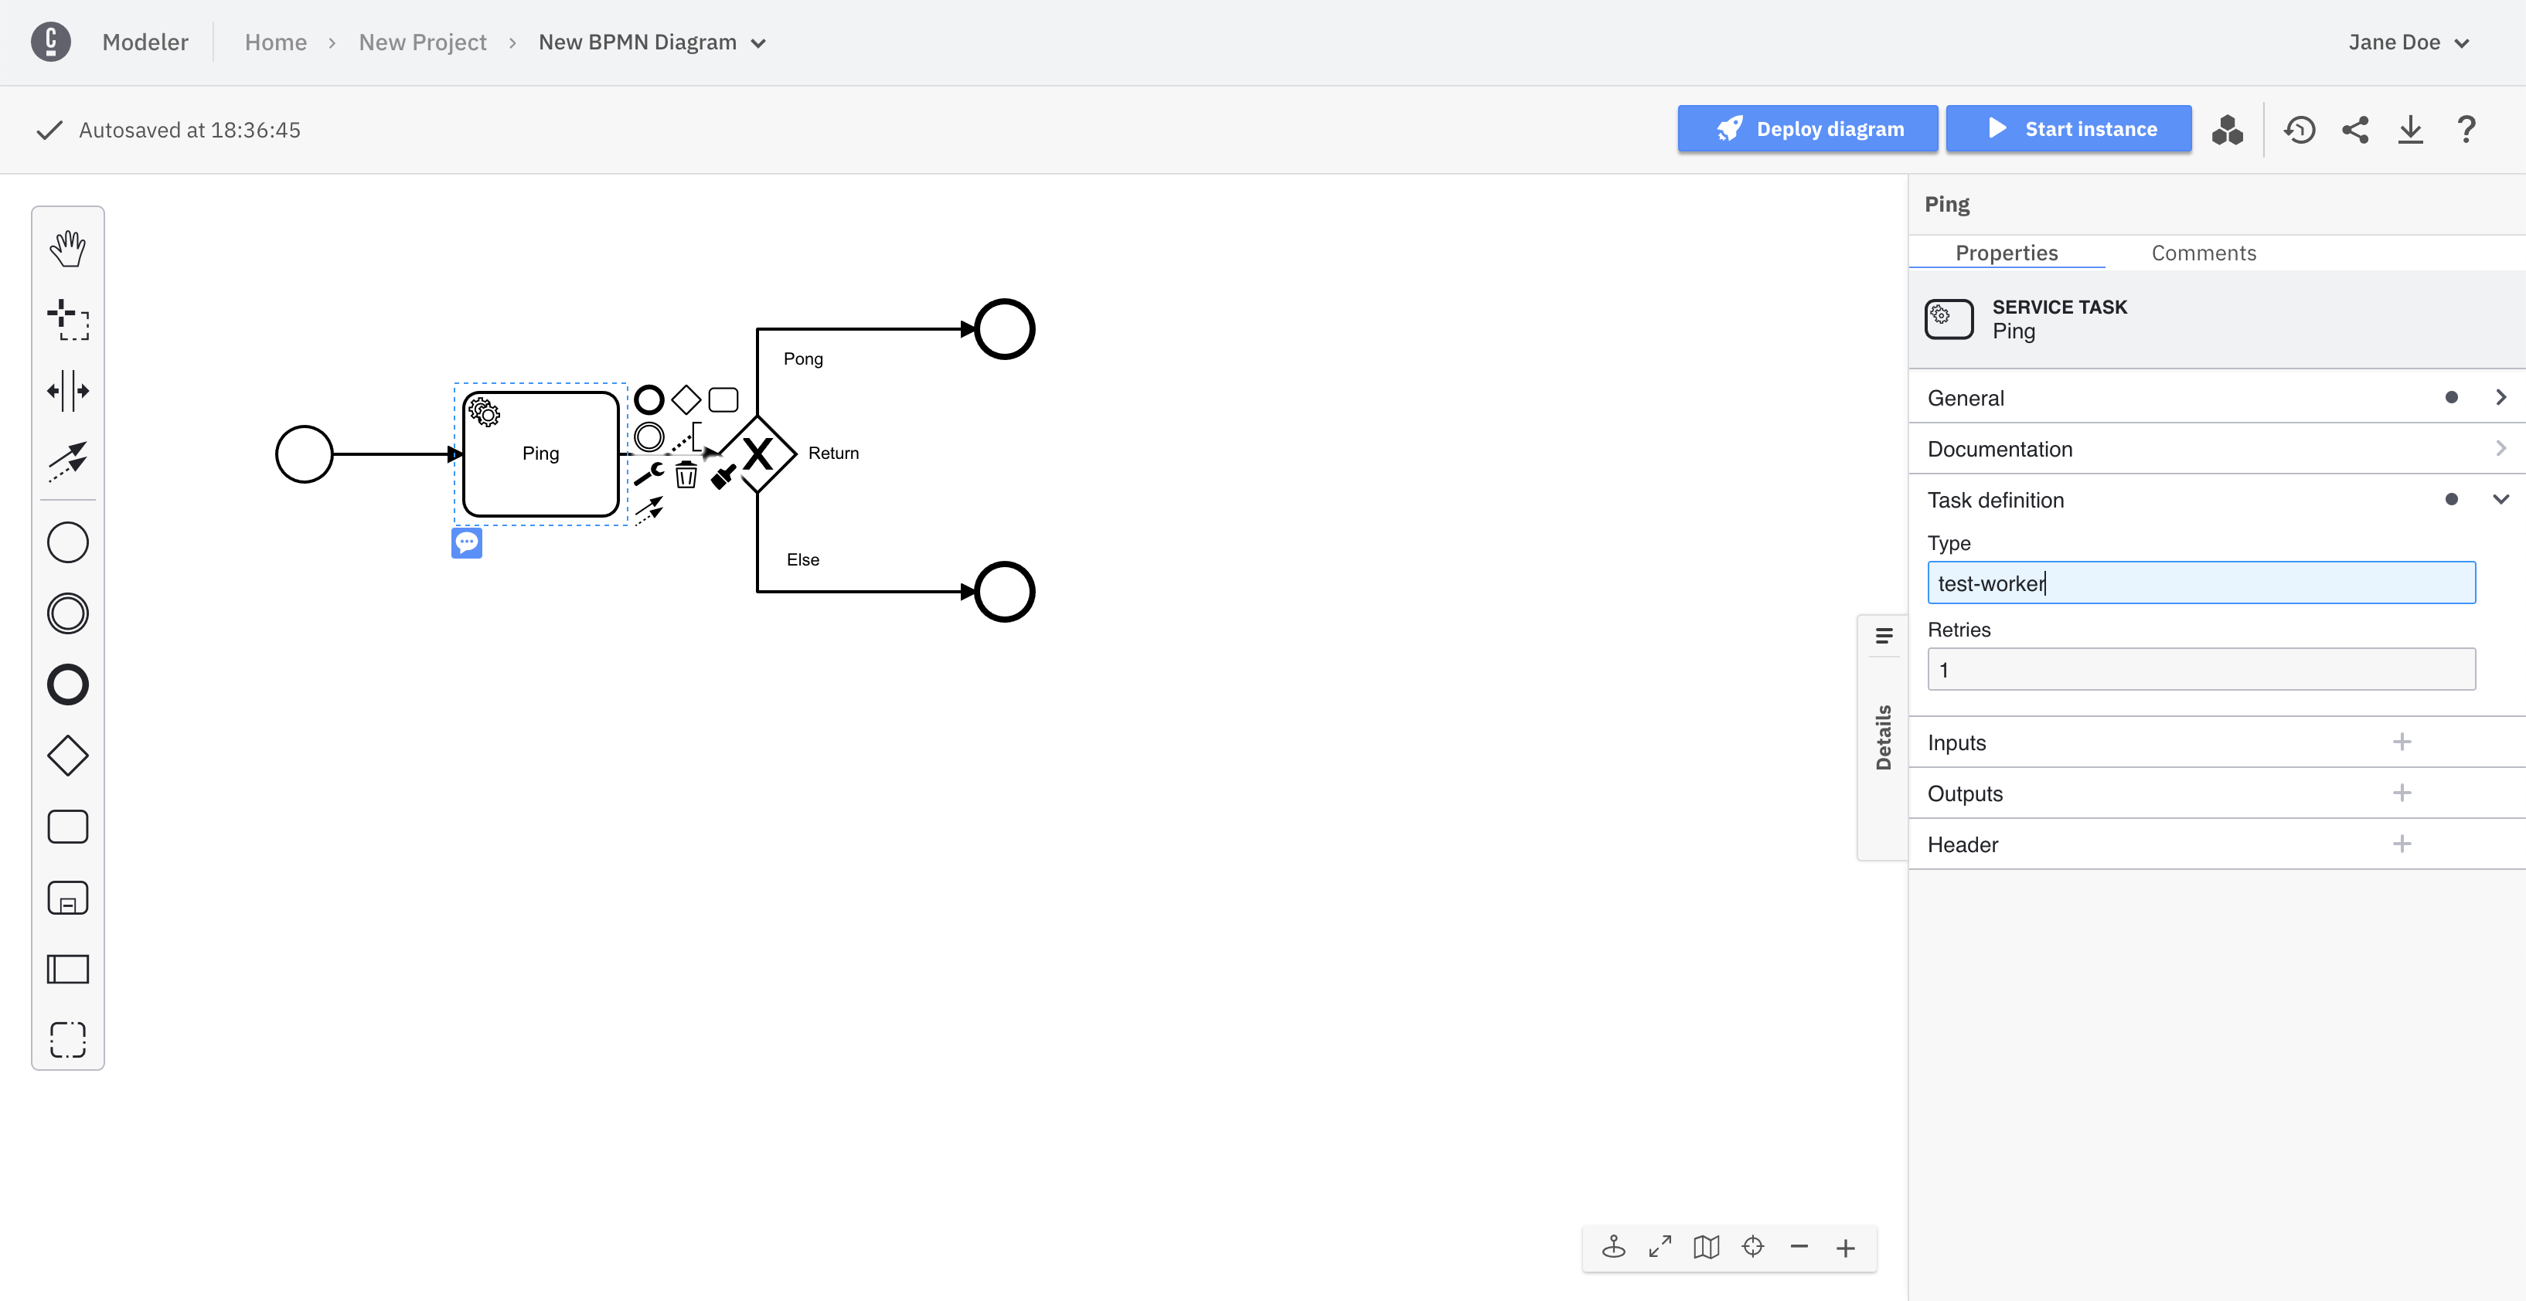The image size is (2526, 1301).
Task: Navigate to New Project breadcrumb
Action: click(422, 42)
